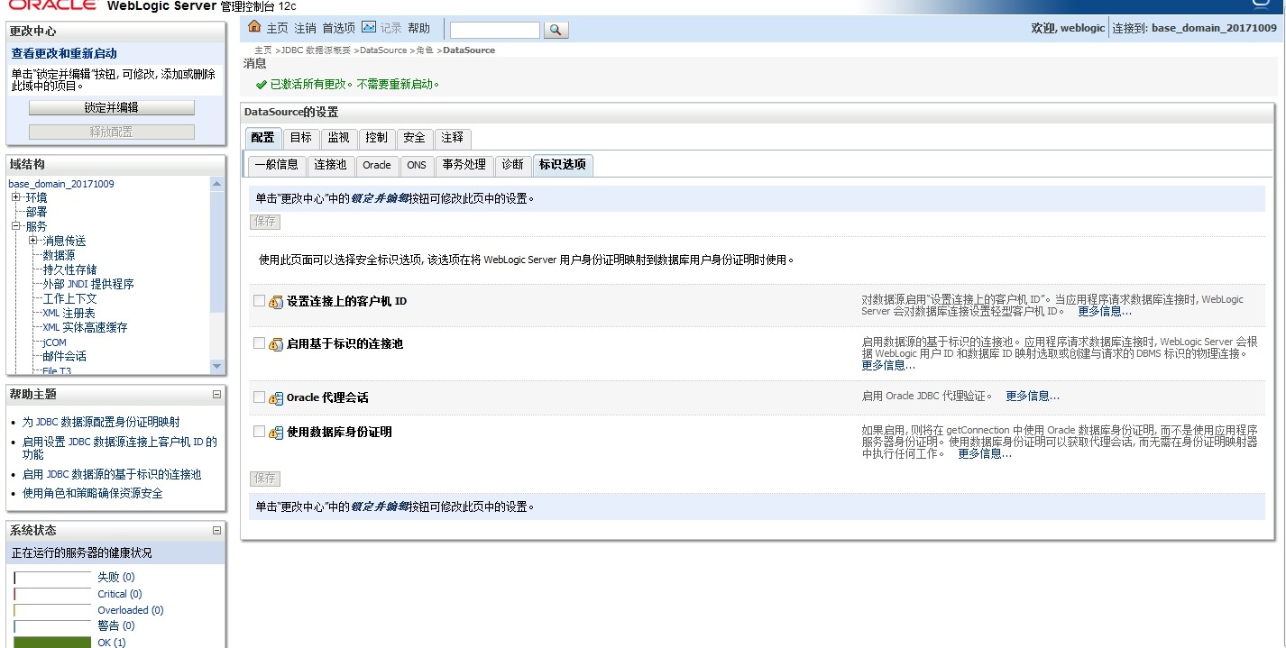1286x648 pixels.
Task: Enable the 启用基于标识的连接池 checkbox
Action: pos(260,343)
